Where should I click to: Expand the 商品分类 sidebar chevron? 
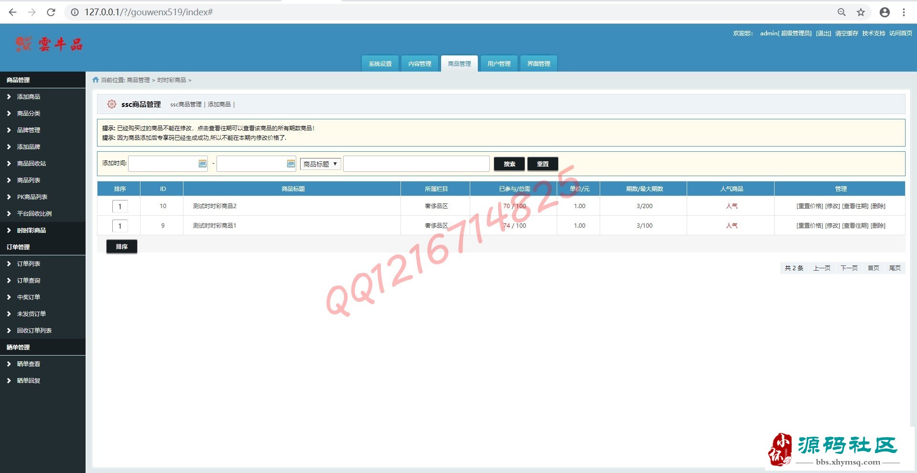(9, 113)
